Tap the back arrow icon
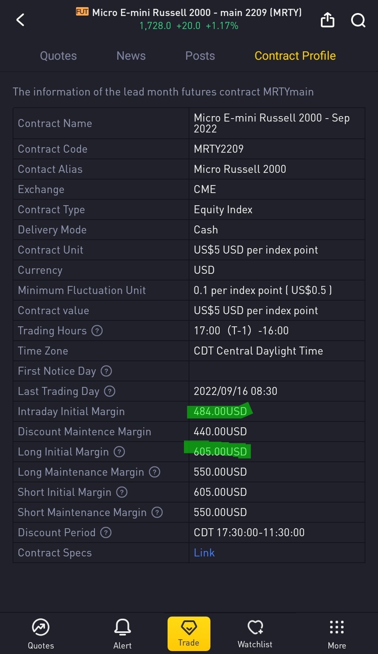The image size is (378, 654). point(20,20)
